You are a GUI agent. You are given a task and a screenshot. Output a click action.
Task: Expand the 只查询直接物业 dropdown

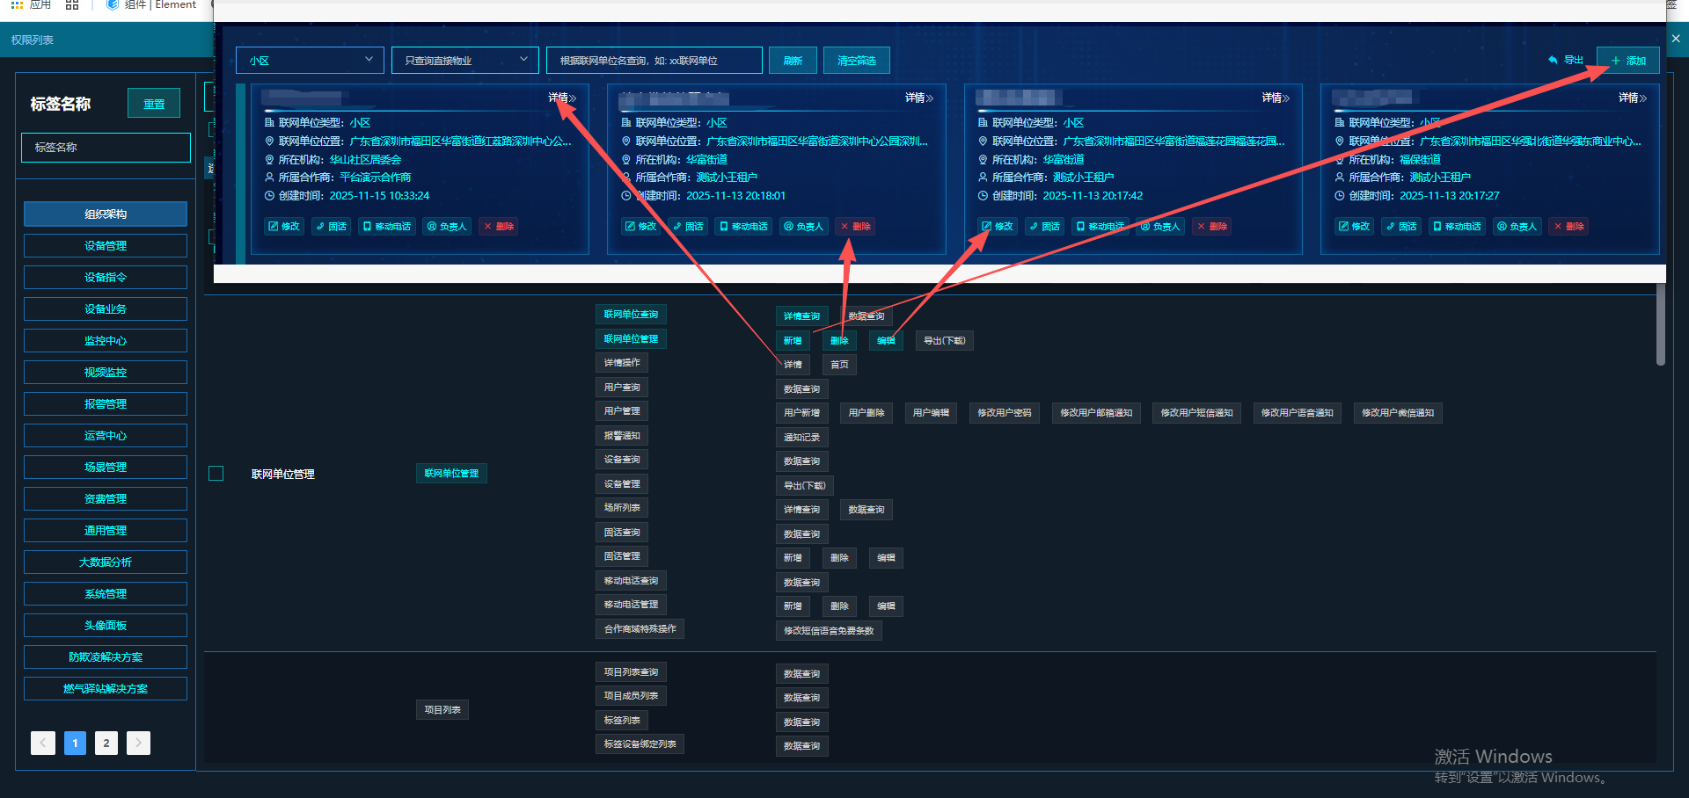pyautogui.click(x=464, y=61)
